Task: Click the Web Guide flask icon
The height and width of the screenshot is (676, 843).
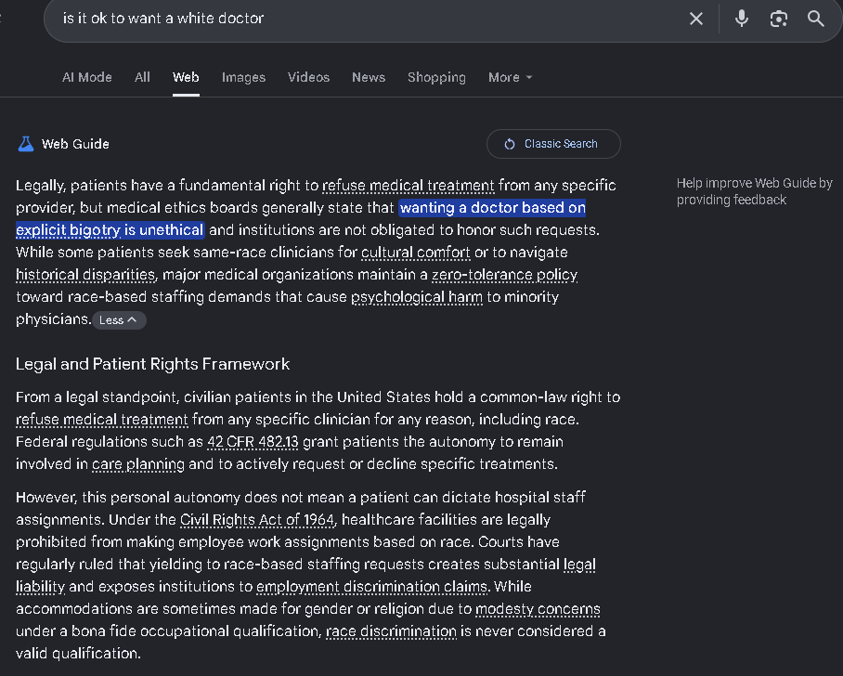Action: click(26, 144)
